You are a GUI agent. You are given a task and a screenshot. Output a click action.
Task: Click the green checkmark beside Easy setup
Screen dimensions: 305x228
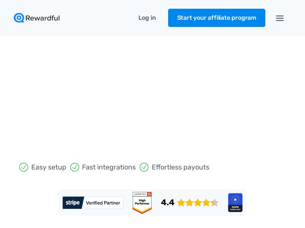(24, 167)
